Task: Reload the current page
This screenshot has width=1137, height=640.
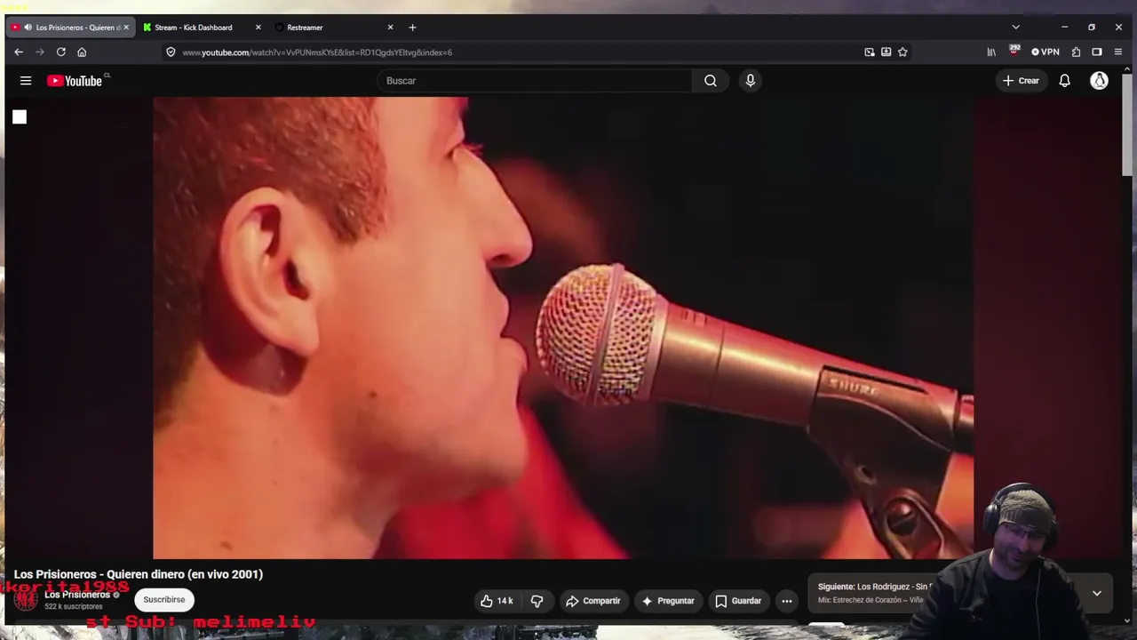Action: pos(61,52)
